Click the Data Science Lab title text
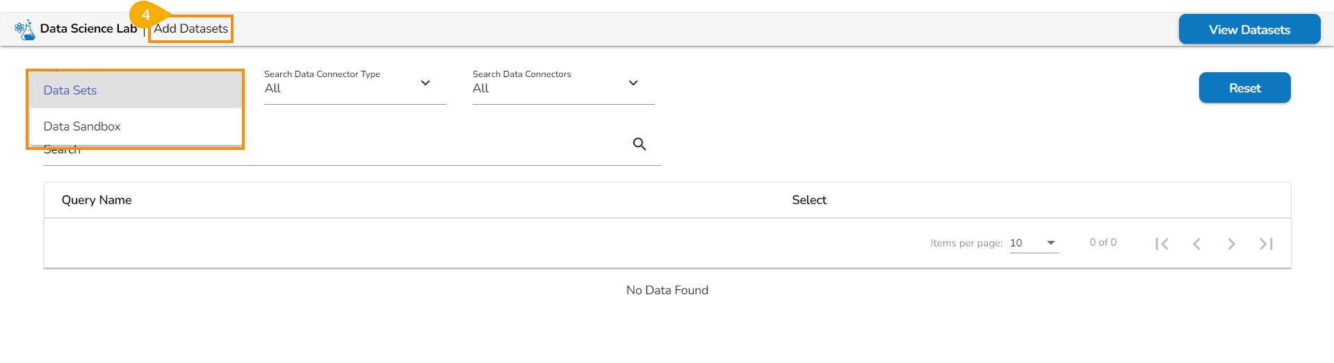1334x363 pixels. 88,28
